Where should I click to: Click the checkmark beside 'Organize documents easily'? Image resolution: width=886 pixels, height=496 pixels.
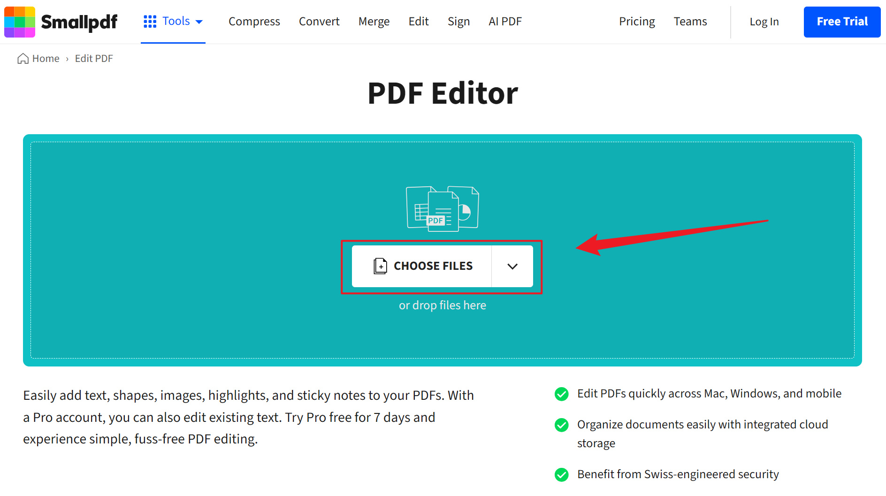(x=562, y=425)
